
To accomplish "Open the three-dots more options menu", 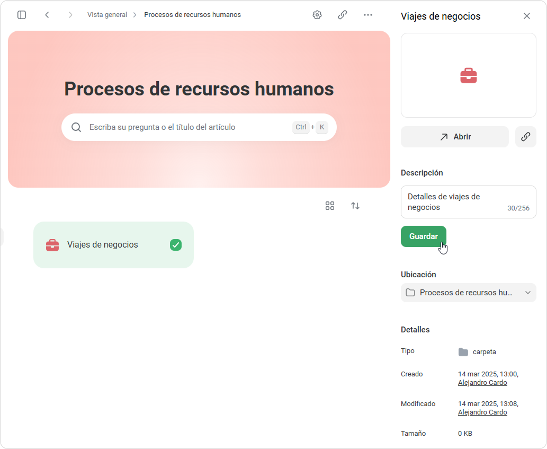I will coord(368,15).
